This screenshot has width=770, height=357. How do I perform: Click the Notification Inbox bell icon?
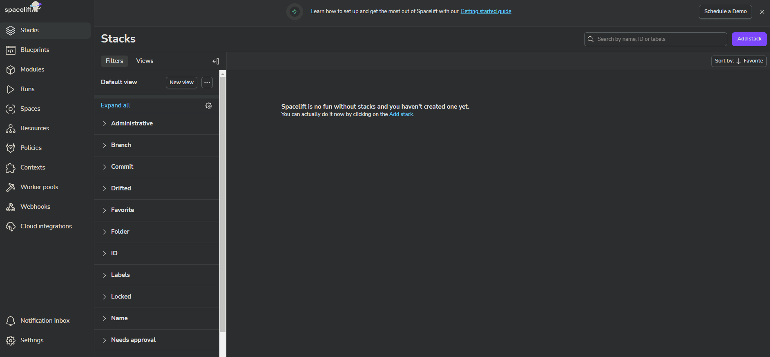coord(11,321)
